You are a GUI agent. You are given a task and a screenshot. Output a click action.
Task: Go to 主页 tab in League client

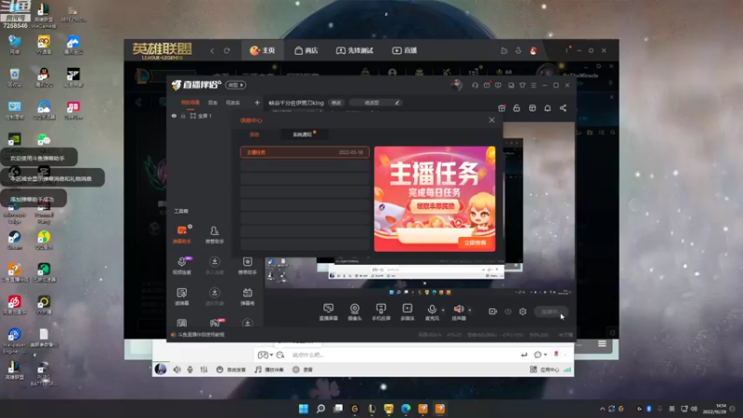[x=263, y=50]
